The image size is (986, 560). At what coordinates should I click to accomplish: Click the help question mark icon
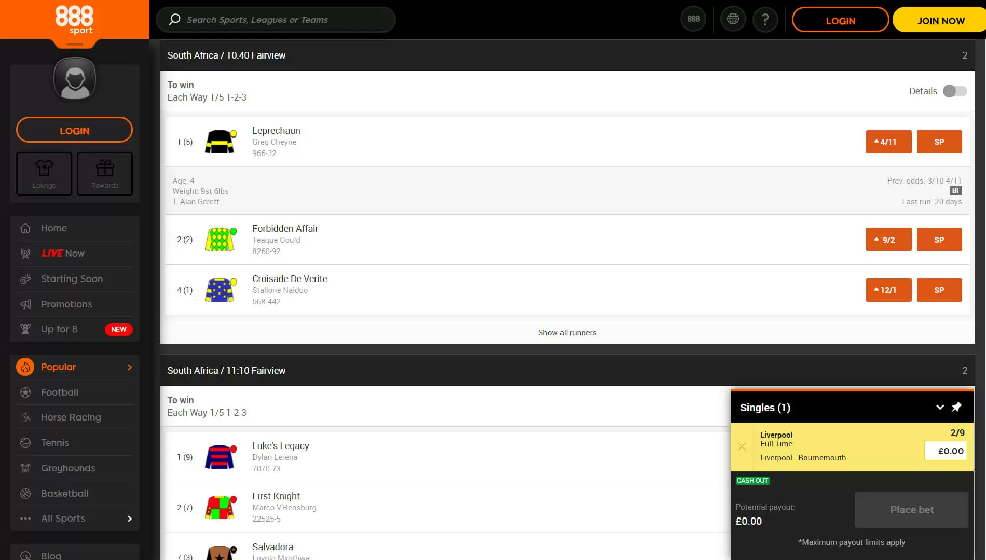(765, 20)
